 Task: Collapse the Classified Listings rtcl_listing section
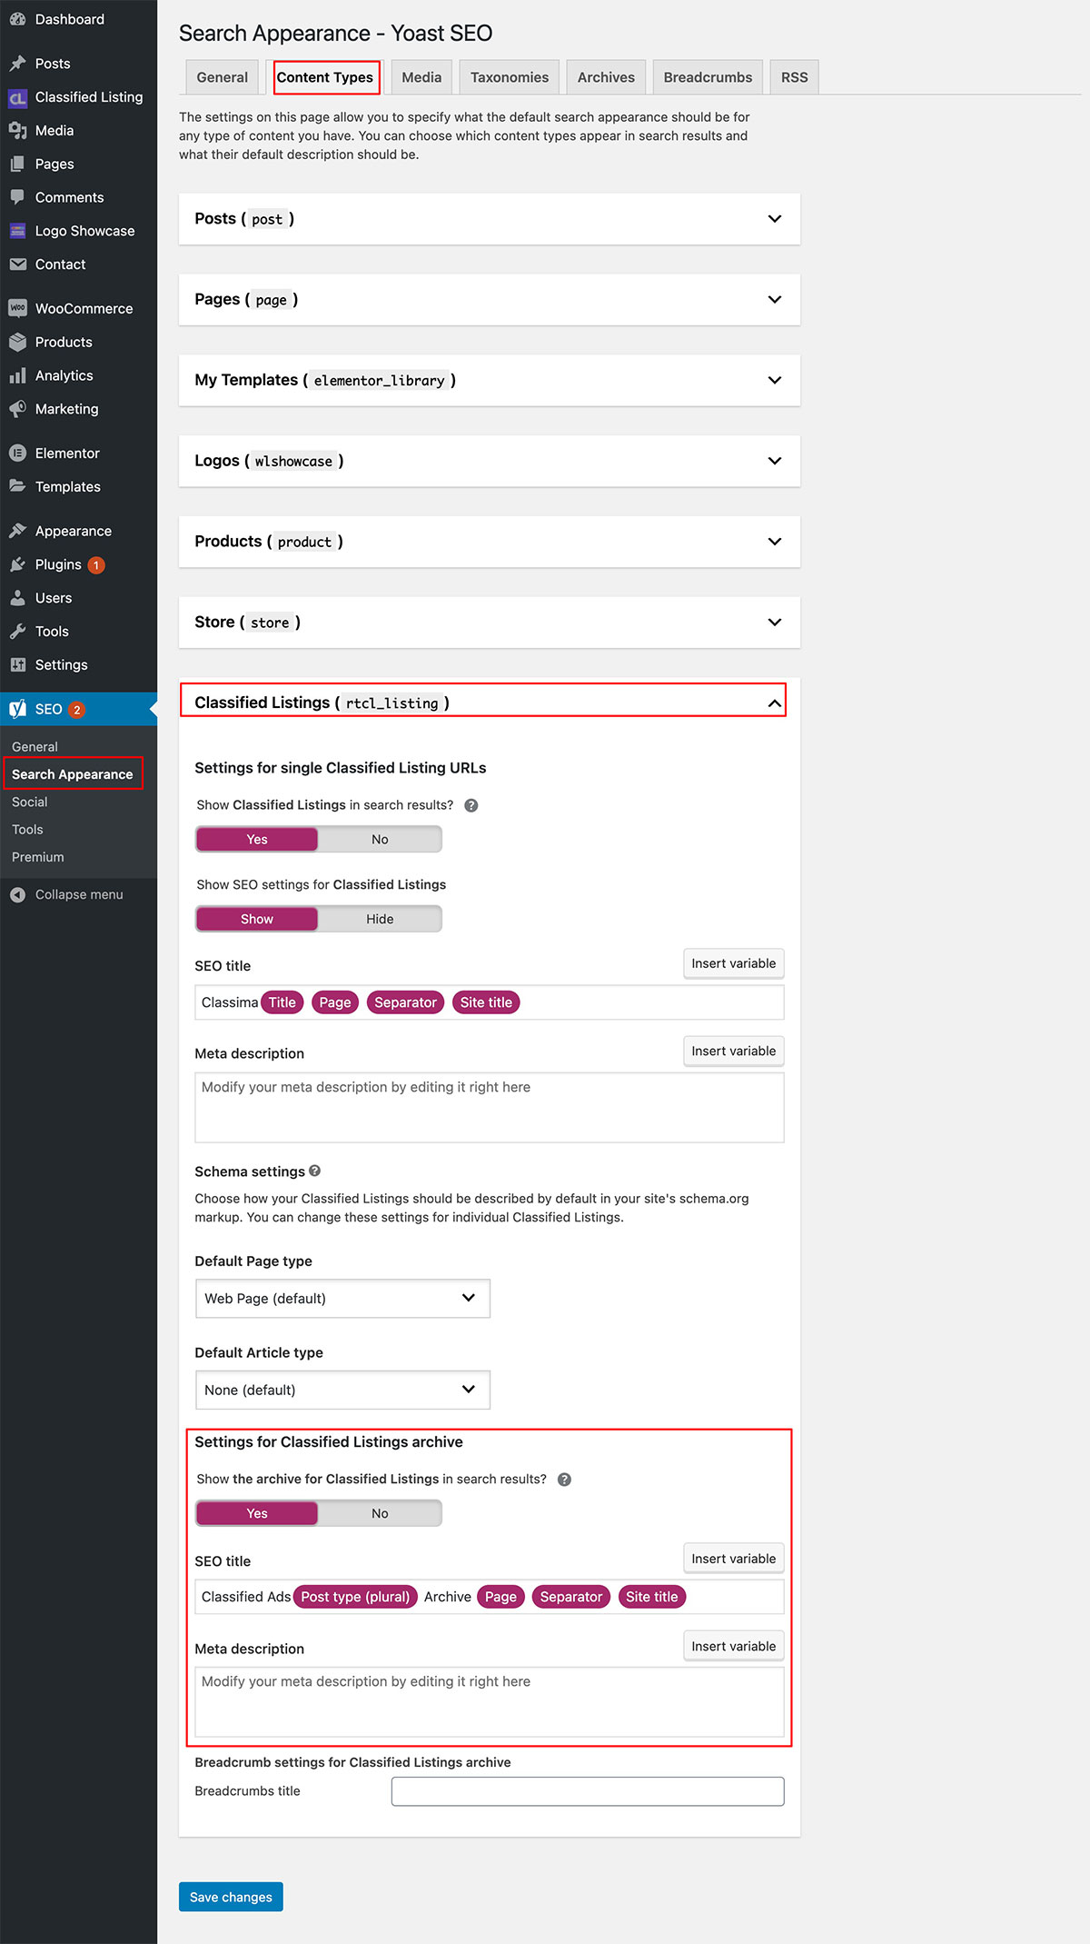pos(483,703)
